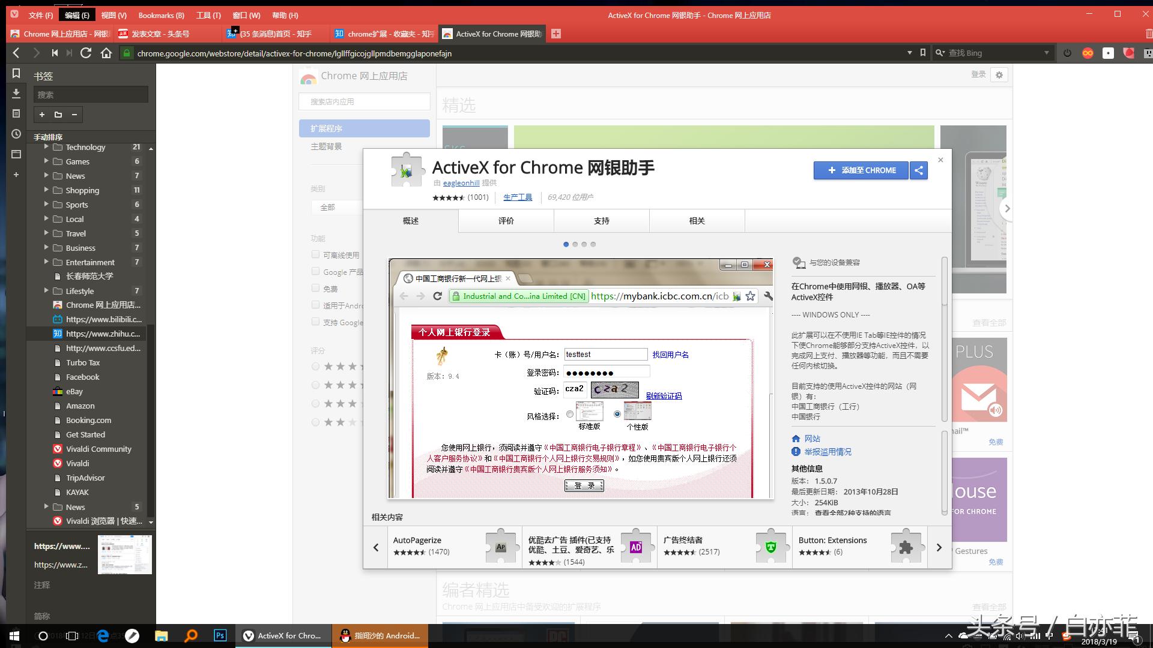The width and height of the screenshot is (1153, 648).
Task: Click the 搜索店内应用 search field
Action: 363,101
